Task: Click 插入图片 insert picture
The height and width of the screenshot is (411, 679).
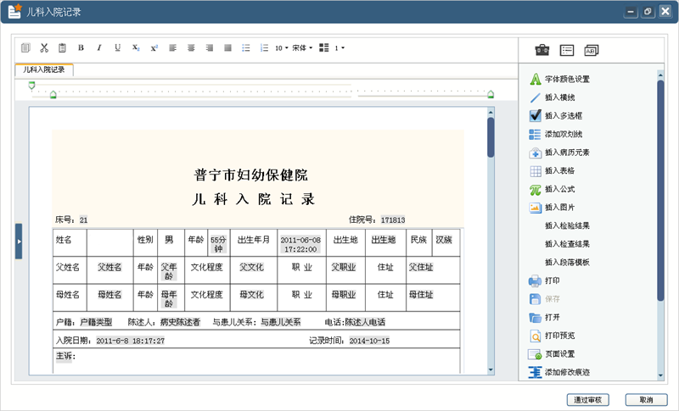Action: (553, 208)
